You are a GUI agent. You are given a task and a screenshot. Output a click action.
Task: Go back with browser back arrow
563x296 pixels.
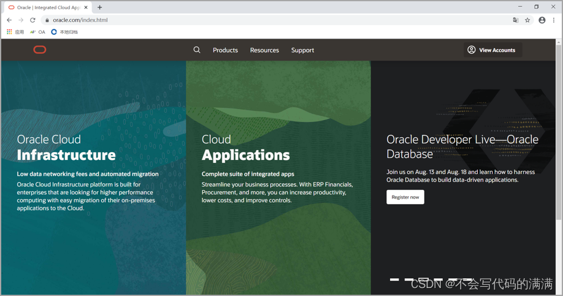pyautogui.click(x=9, y=20)
